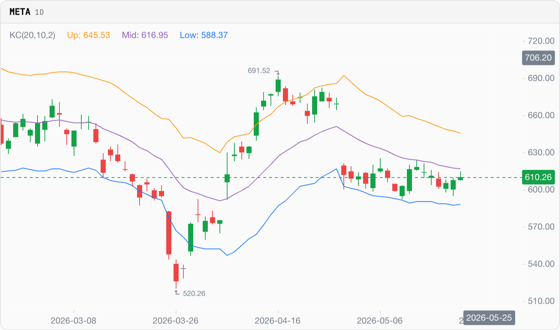Click the 630.00 price axis label

point(541,152)
